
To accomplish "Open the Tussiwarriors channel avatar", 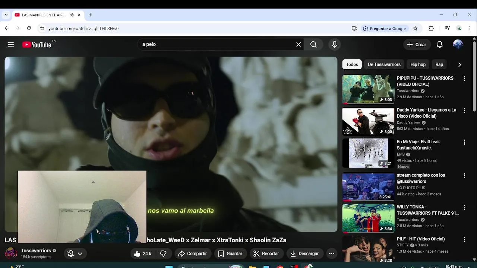I will (x=11, y=253).
